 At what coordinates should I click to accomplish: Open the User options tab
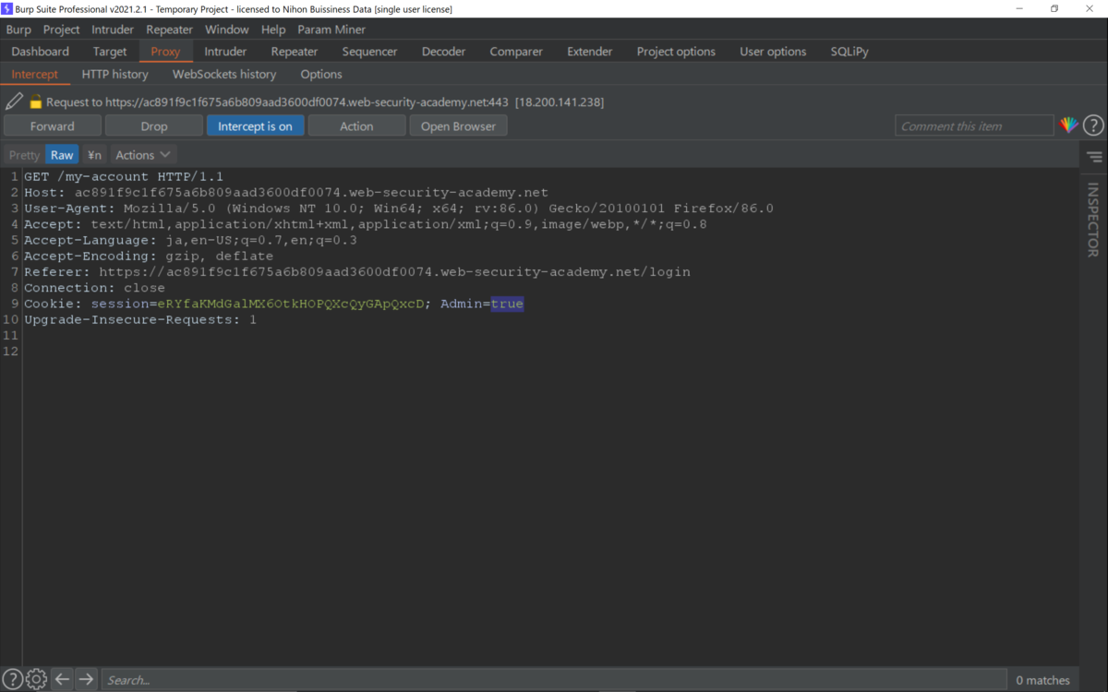point(773,52)
